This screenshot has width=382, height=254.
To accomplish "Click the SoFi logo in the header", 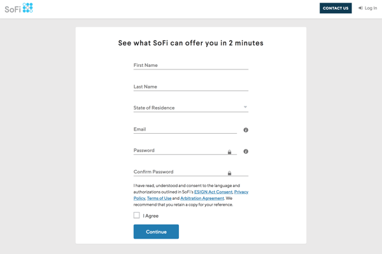I will coord(18,8).
